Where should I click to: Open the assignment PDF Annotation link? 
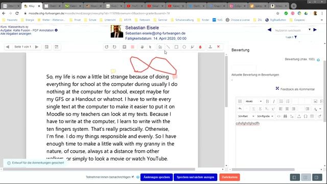(27, 30)
